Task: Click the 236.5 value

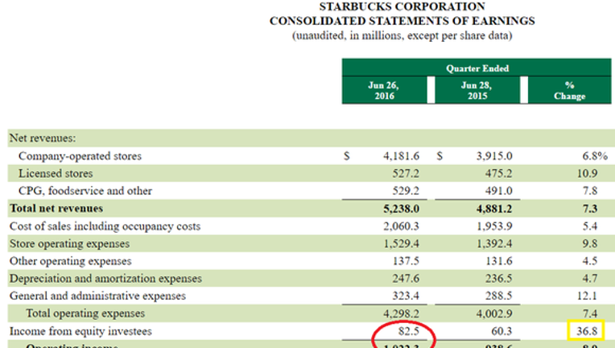Action: tap(499, 279)
